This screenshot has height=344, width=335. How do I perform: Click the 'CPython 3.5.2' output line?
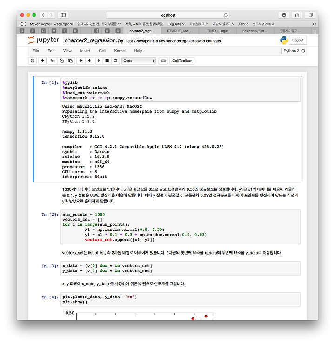(x=78, y=116)
